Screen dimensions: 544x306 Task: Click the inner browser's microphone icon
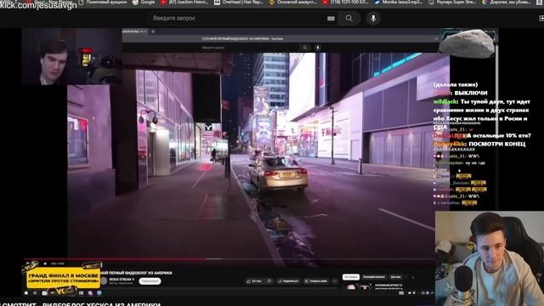[x=317, y=48]
